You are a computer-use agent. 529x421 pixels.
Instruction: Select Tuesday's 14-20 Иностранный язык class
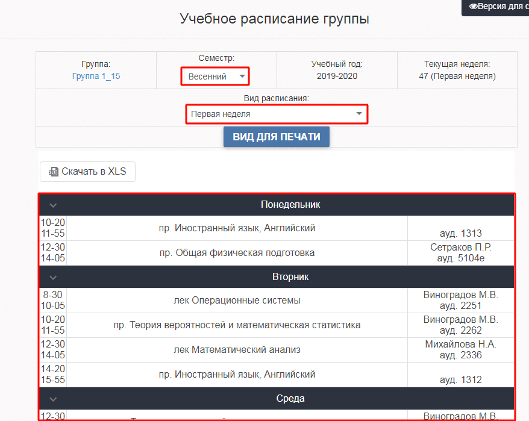[x=237, y=375]
